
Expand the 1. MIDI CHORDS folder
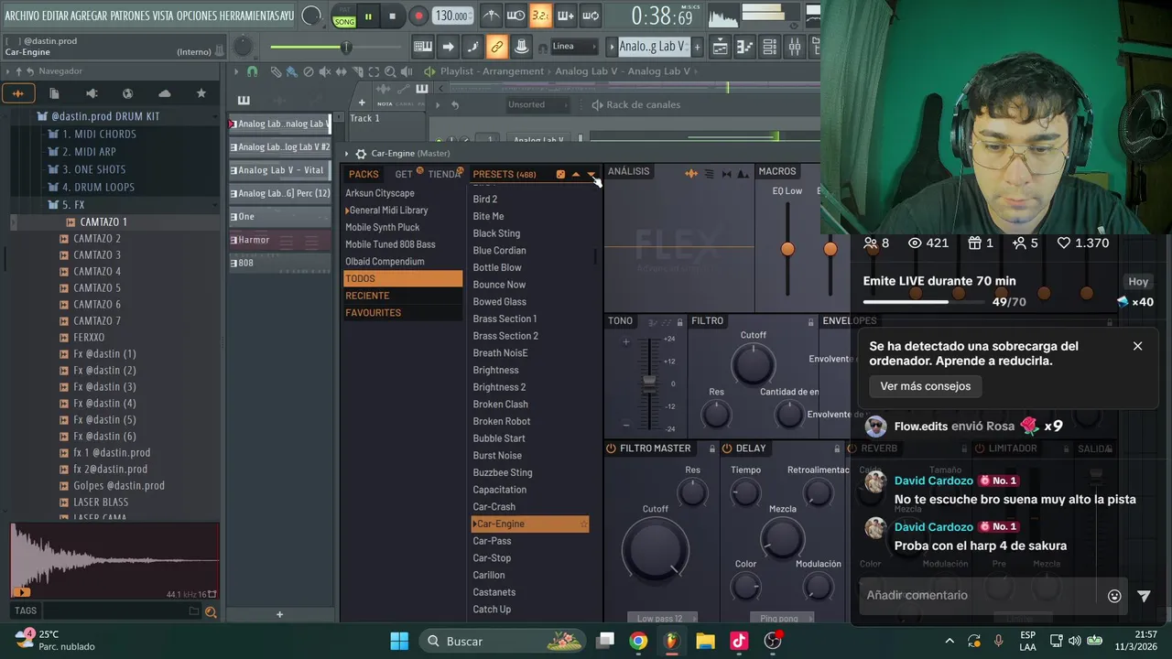point(92,134)
